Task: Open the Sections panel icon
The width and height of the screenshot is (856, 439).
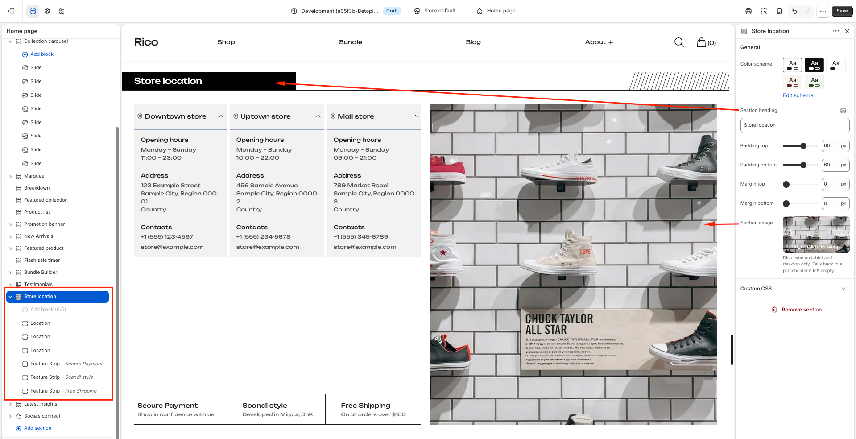Action: click(x=33, y=11)
